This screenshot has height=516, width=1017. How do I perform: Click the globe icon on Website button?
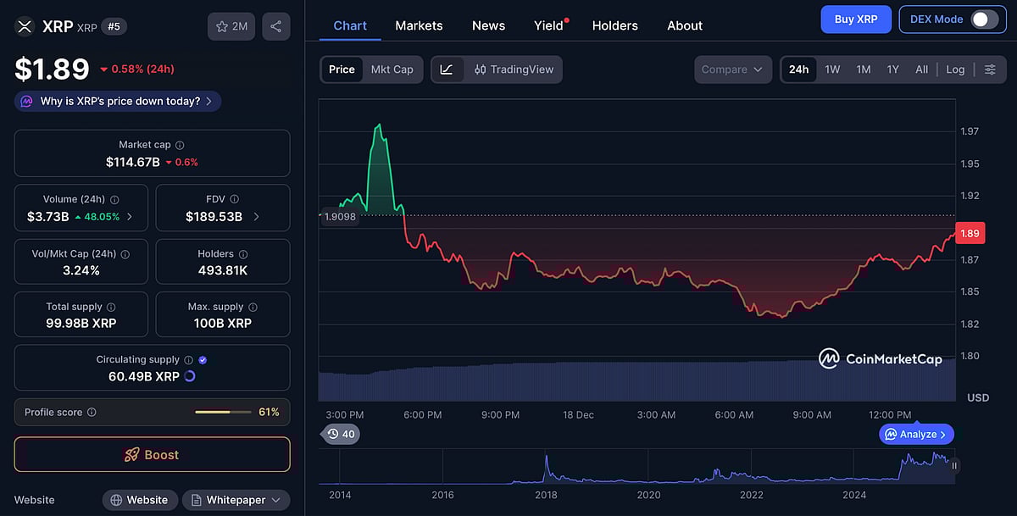[114, 500]
